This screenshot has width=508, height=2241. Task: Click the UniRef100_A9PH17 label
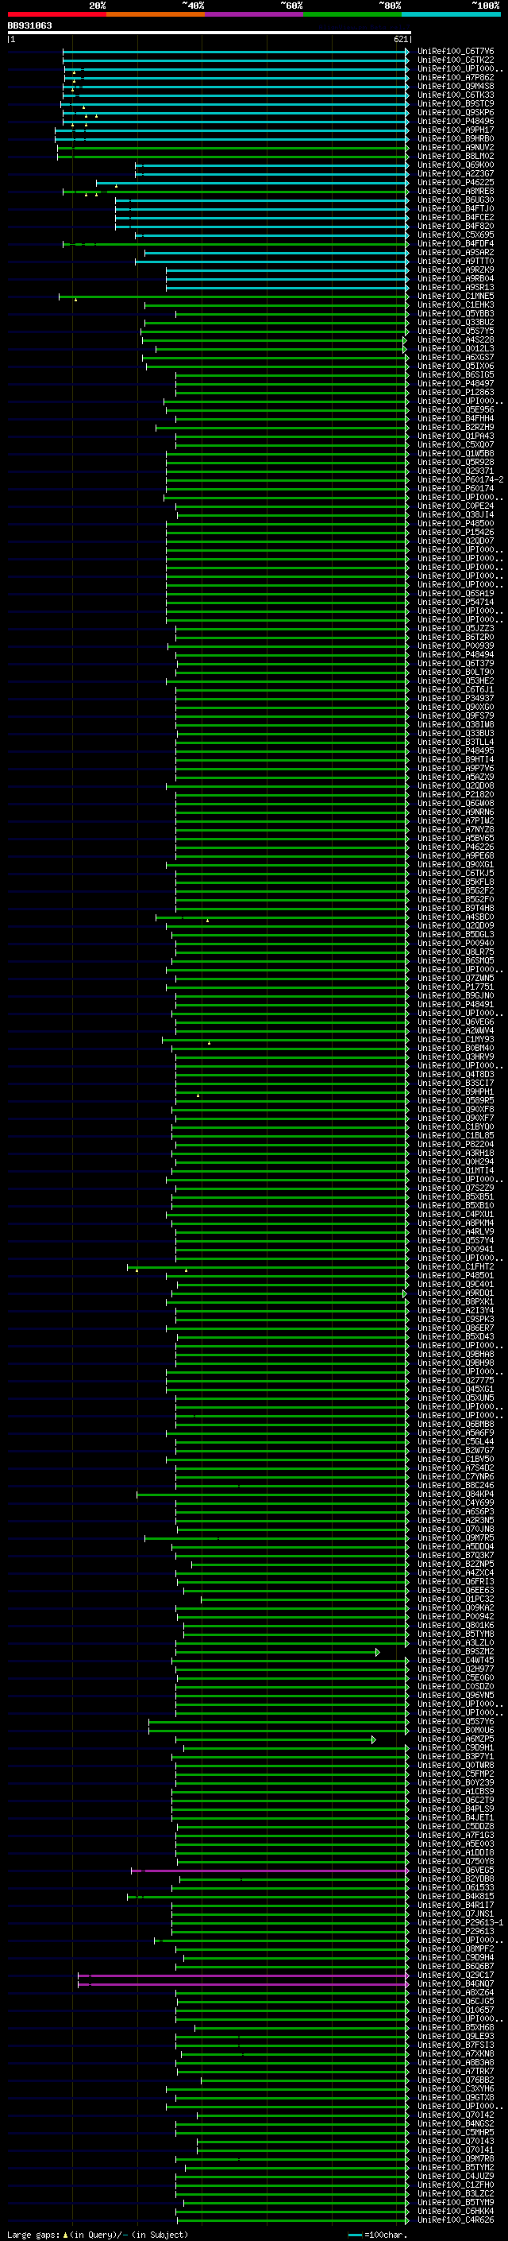coord(456,130)
